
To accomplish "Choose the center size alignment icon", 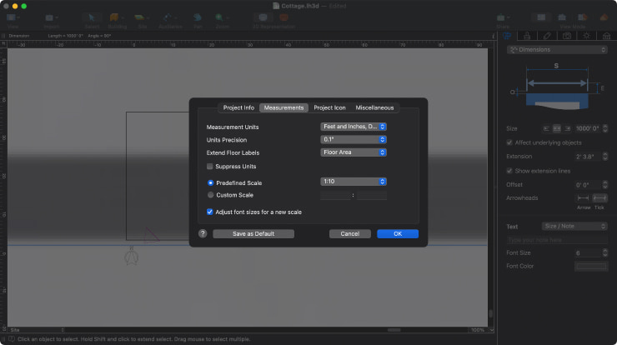I will [x=557, y=128].
